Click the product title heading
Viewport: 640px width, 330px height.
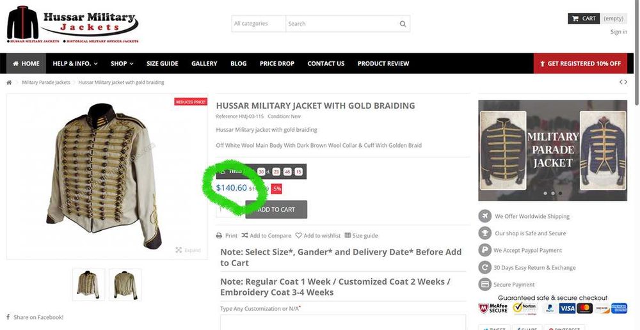316,106
